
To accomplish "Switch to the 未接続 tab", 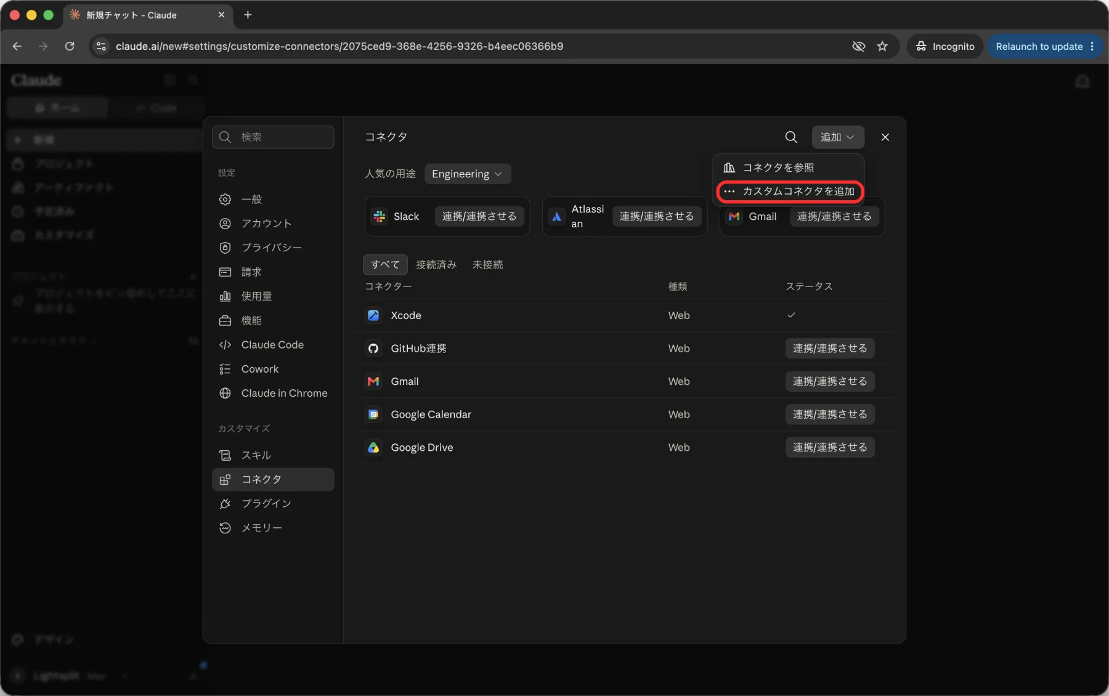I will tap(487, 264).
